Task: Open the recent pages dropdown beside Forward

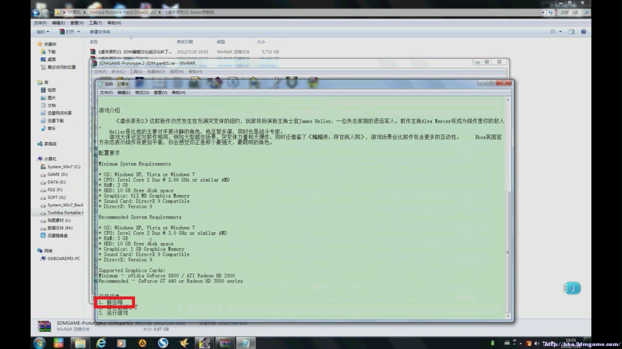Action: click(51, 13)
